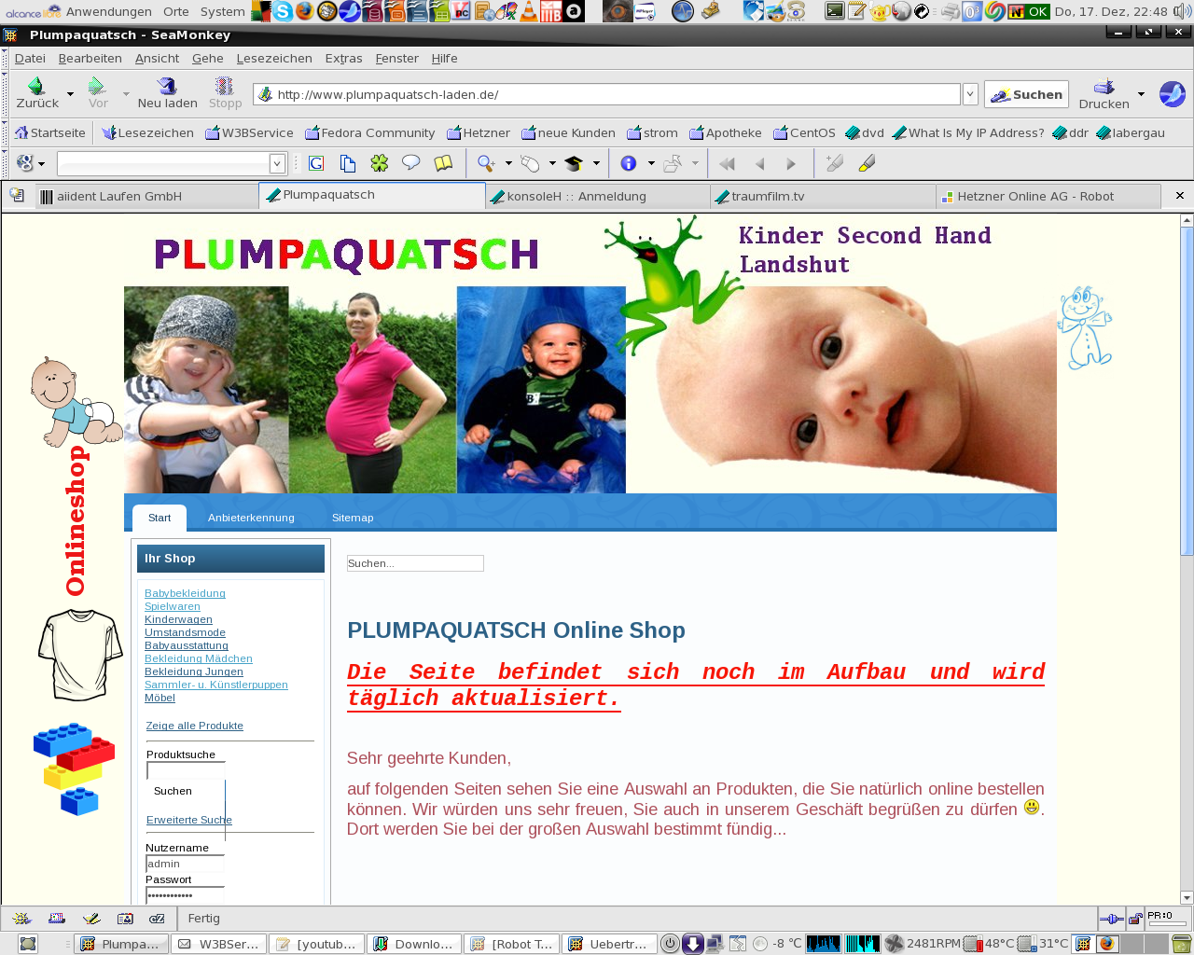Open Anwendungen menu in GNOME panel

pyautogui.click(x=109, y=11)
